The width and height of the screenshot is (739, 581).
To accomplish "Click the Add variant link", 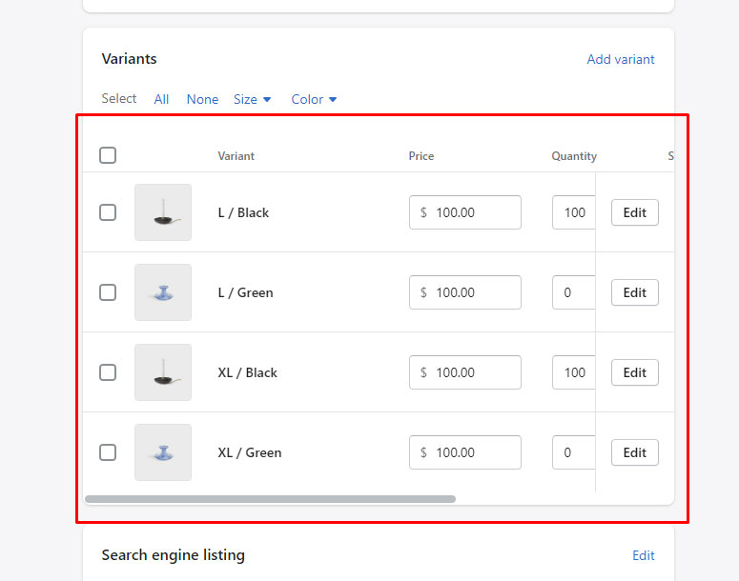I will [x=621, y=59].
